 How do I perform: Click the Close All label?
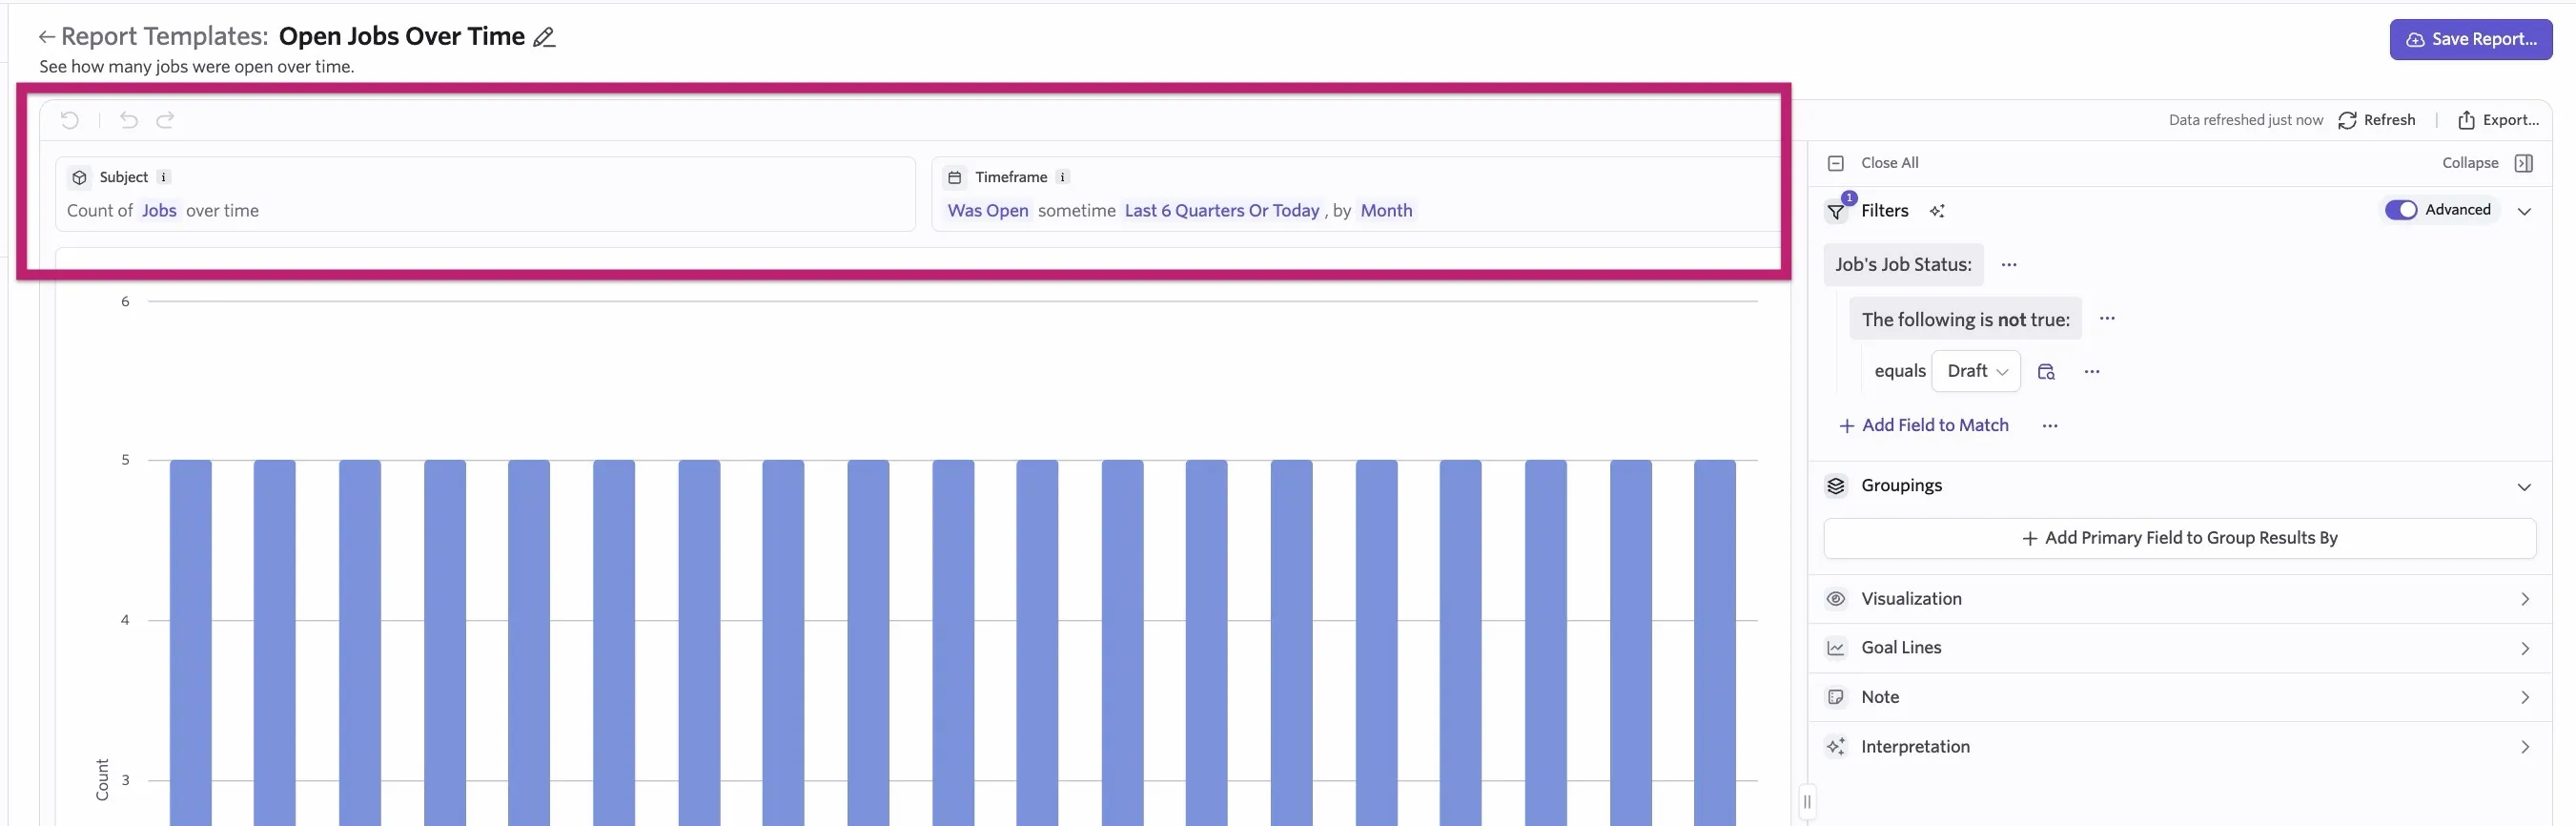coord(1889,163)
